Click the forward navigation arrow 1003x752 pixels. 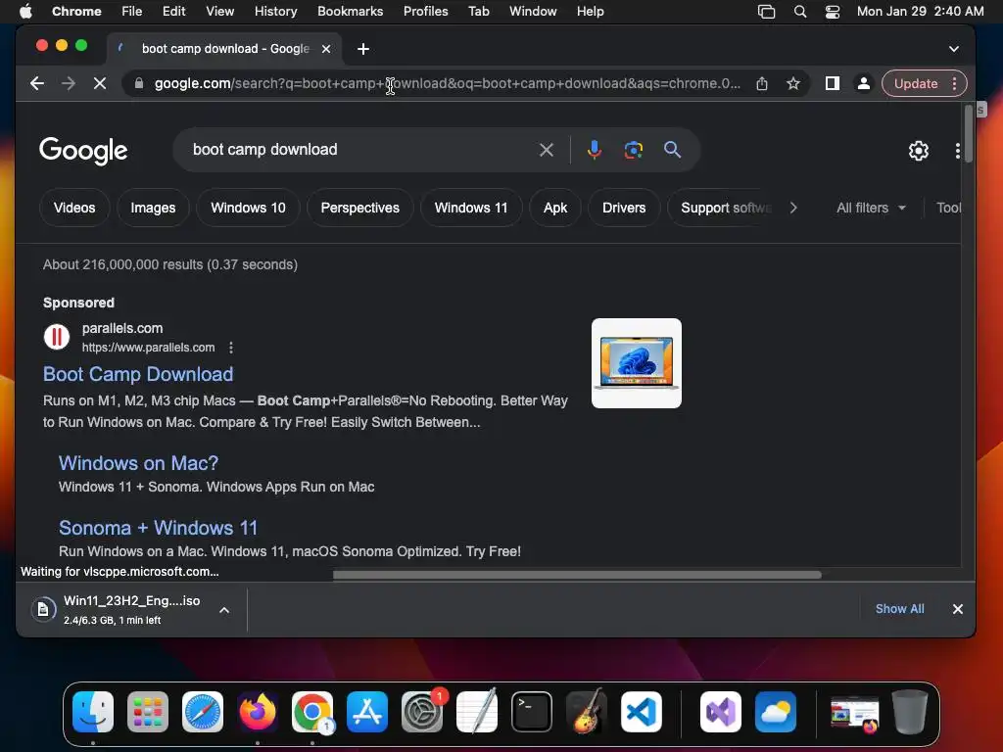pos(69,83)
